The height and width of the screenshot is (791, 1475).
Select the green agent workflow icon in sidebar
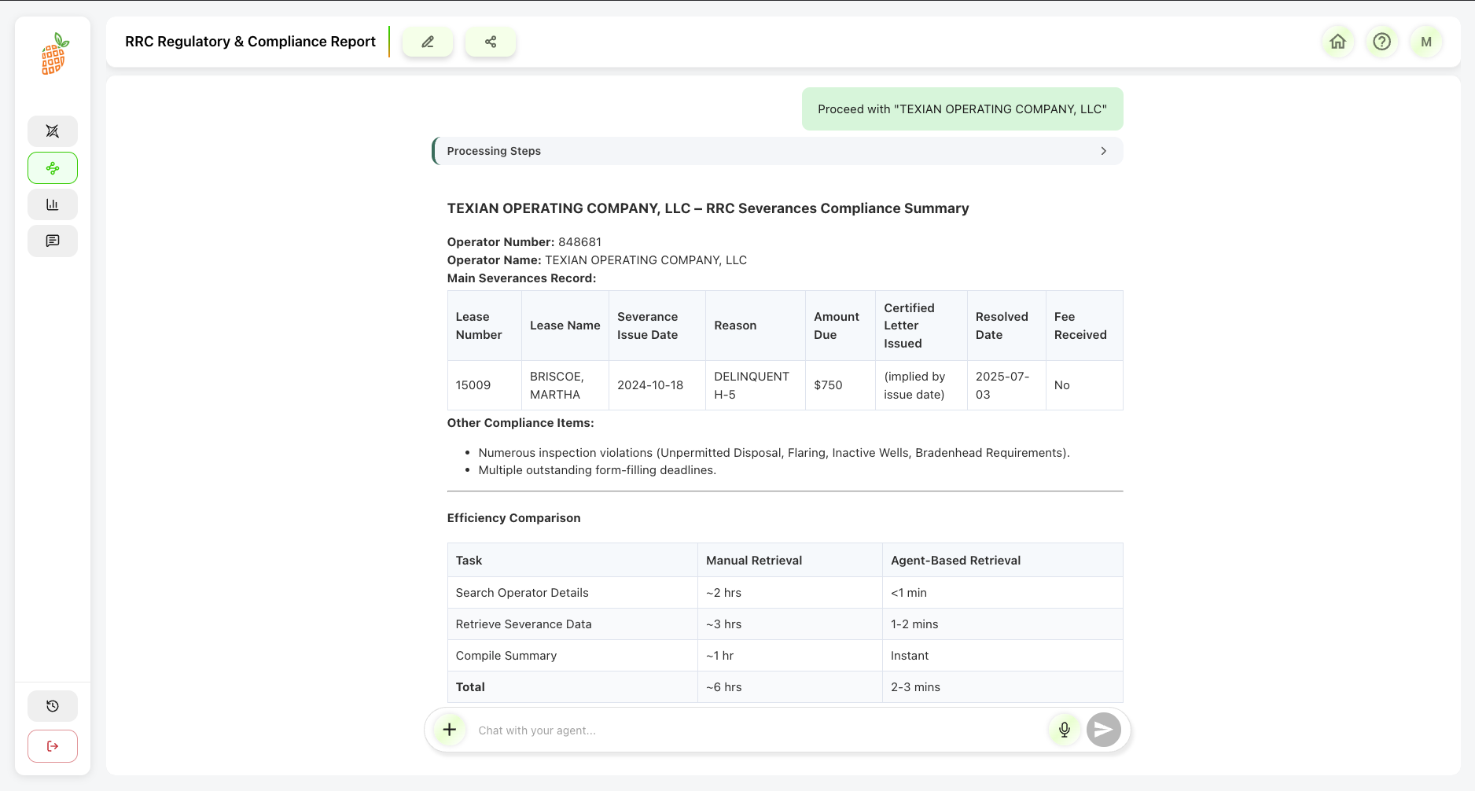coord(52,167)
